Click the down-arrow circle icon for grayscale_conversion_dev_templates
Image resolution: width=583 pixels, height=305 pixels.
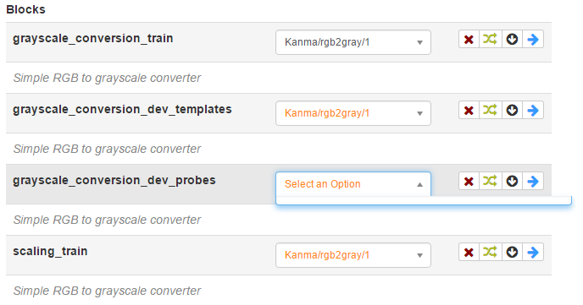(x=512, y=110)
